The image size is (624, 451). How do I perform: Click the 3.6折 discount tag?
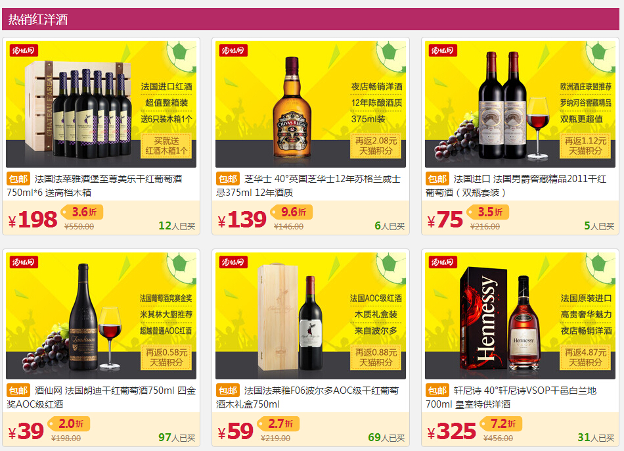point(82,212)
